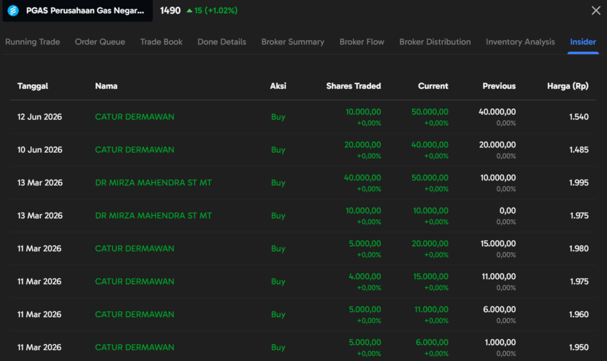Open the Broker Flow tab
Viewport: 607px width, 361px height.
click(362, 42)
